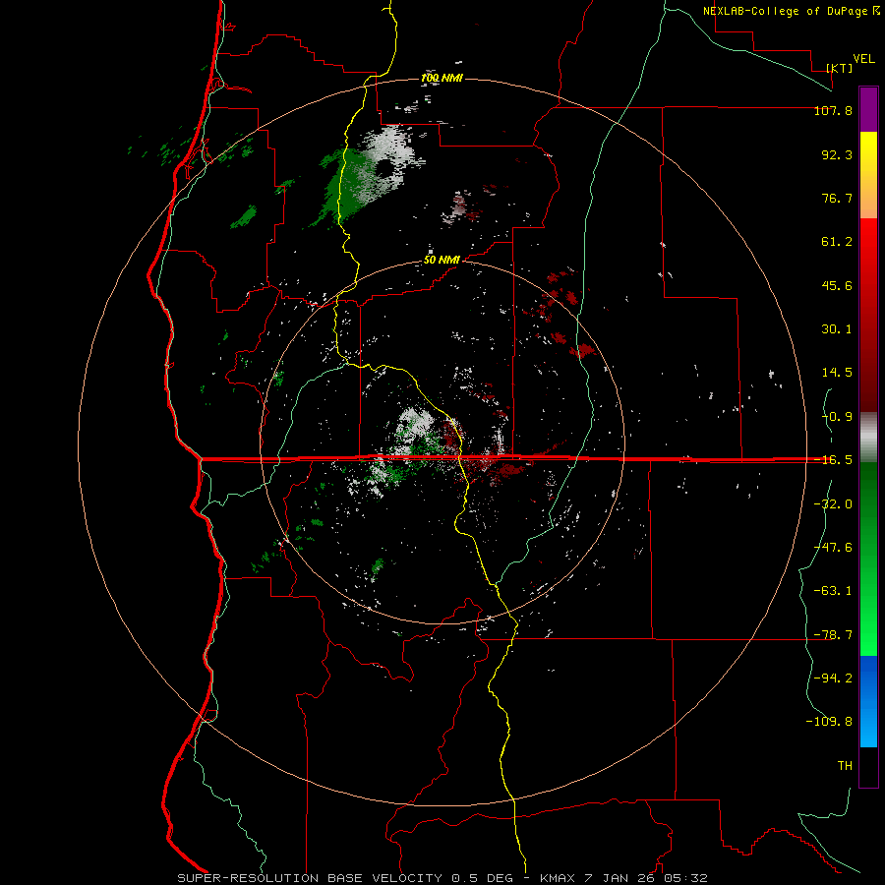Screen dimensions: 885x885
Task: Click the 61.2 velocity scale value
Action: (x=837, y=242)
